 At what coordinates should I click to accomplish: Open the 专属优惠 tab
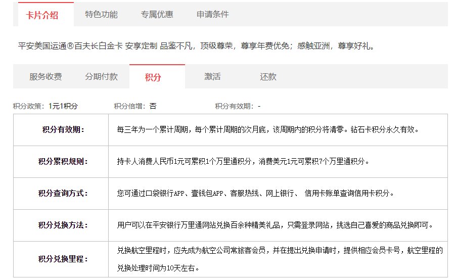pyautogui.click(x=157, y=14)
